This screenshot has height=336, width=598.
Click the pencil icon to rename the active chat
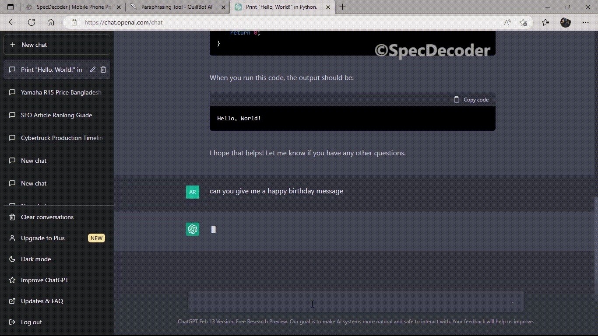[x=92, y=70]
